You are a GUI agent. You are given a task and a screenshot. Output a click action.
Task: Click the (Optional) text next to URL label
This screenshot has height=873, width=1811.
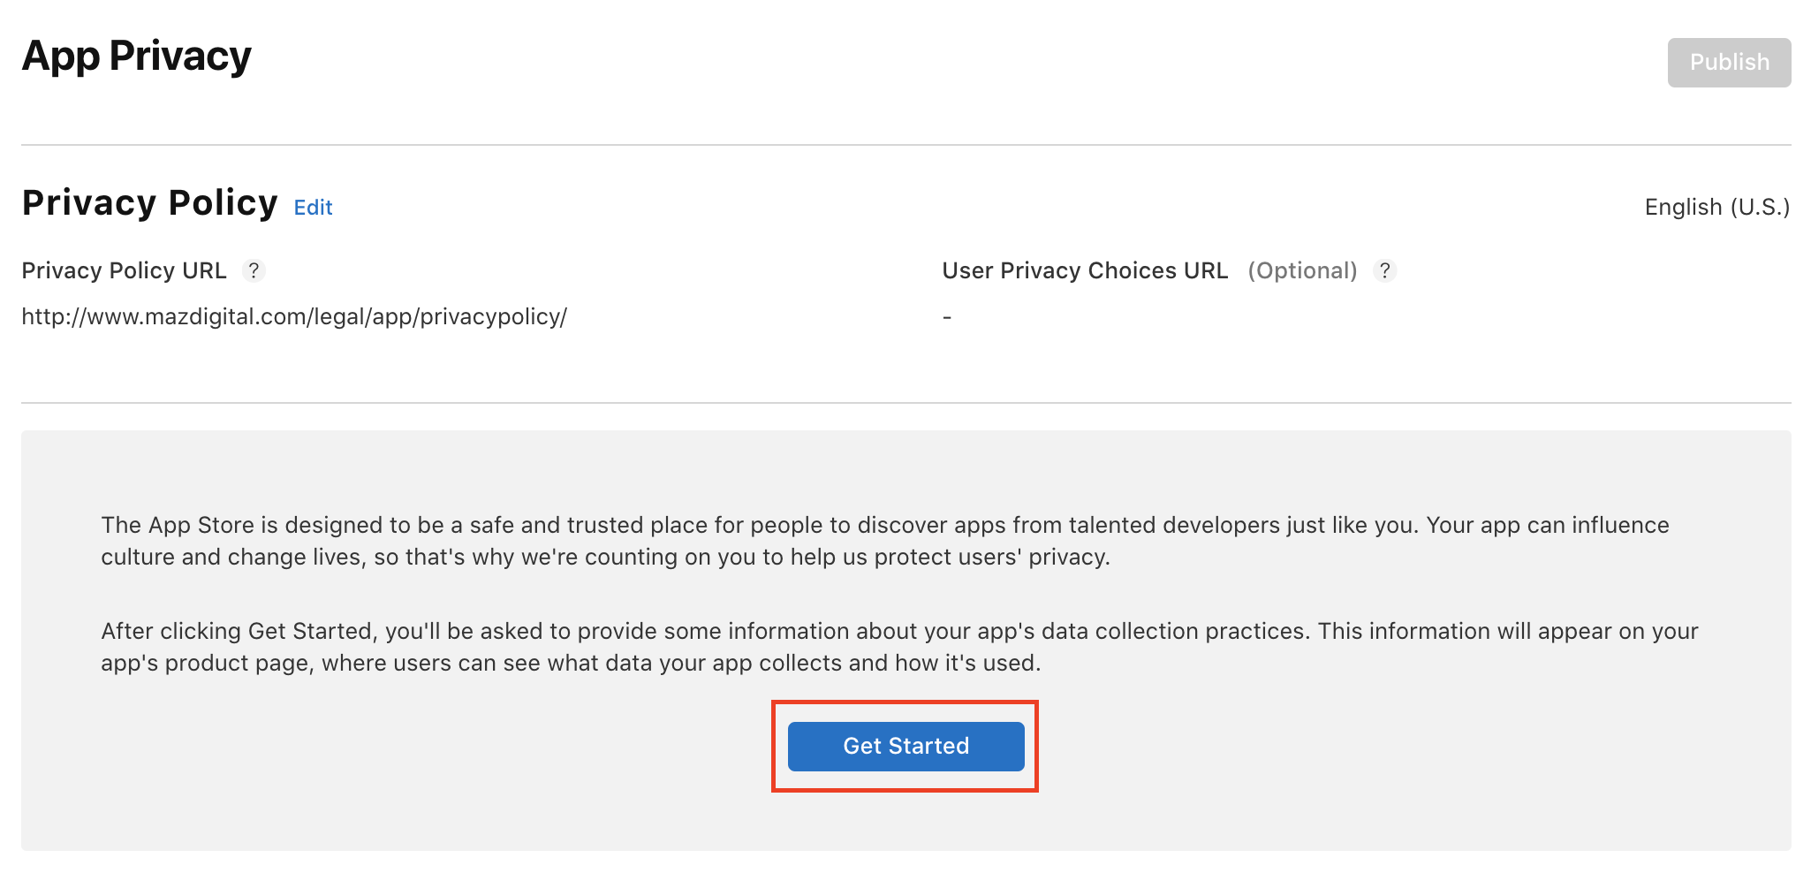click(1302, 270)
